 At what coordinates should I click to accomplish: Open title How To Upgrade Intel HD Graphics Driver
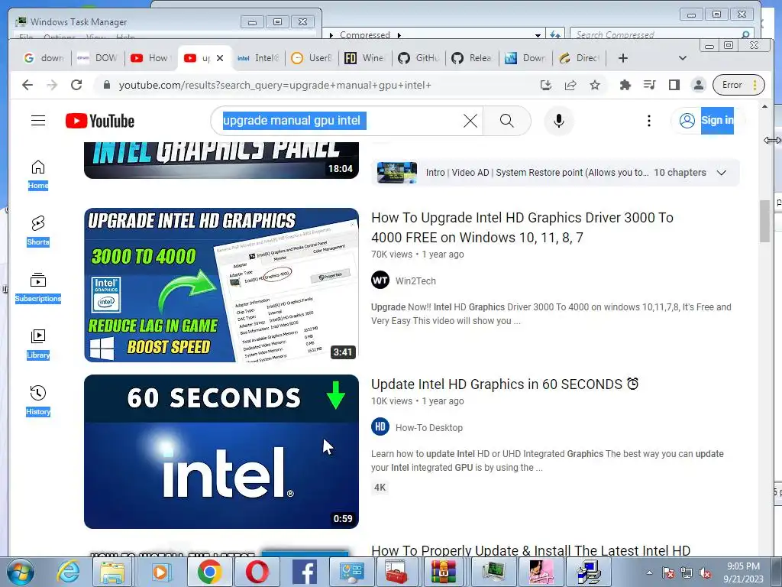(x=522, y=228)
